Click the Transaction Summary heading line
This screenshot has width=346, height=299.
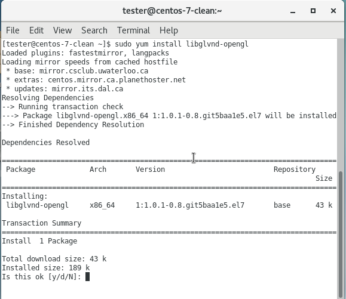tap(41, 223)
